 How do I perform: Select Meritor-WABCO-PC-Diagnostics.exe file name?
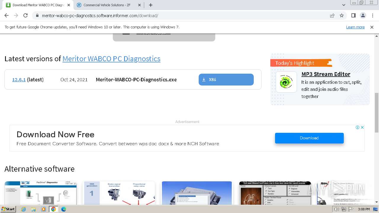point(136,80)
